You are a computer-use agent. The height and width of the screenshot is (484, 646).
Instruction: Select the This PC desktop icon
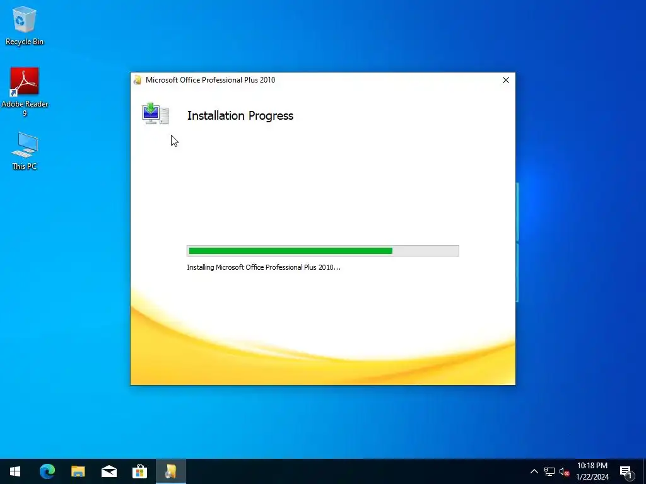[x=25, y=151]
